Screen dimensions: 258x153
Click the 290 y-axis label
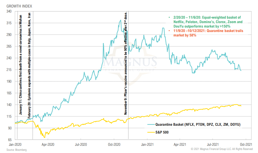coord(9,35)
